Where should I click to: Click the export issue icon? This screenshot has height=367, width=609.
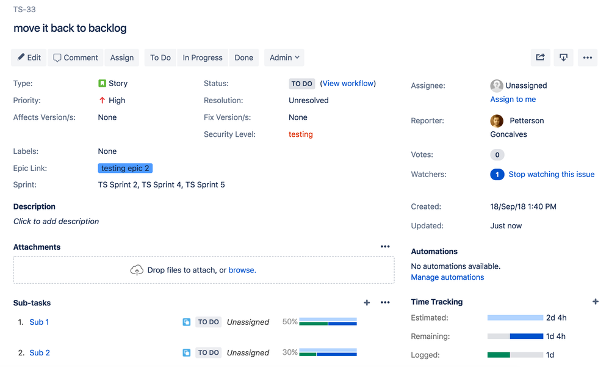(564, 57)
